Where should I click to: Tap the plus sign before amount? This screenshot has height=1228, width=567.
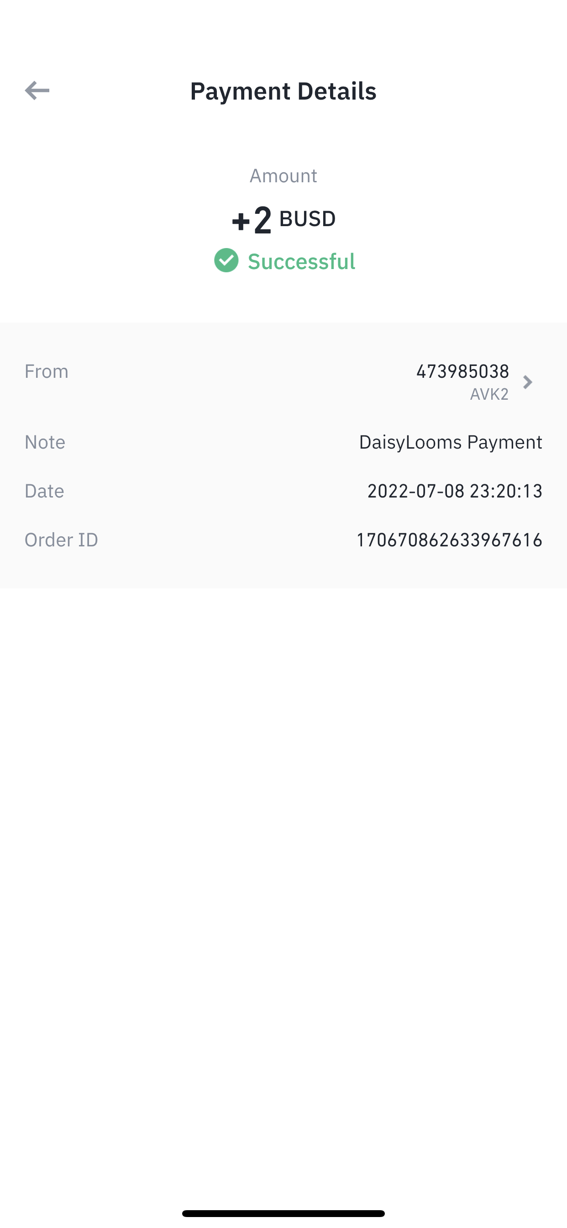pyautogui.click(x=241, y=221)
